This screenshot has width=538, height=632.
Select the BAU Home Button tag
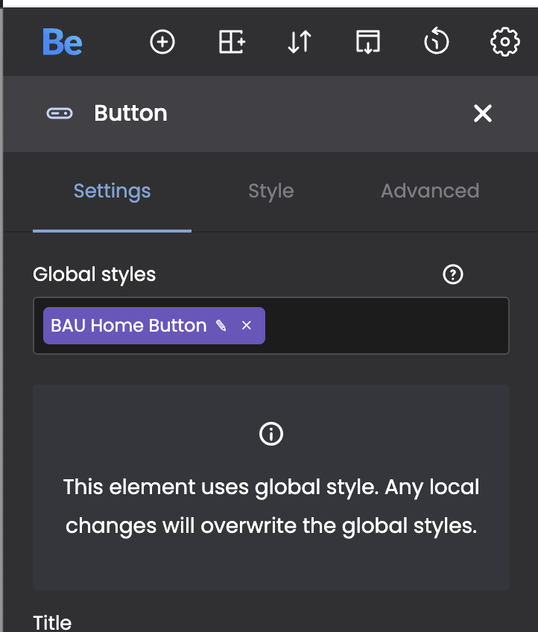128,326
